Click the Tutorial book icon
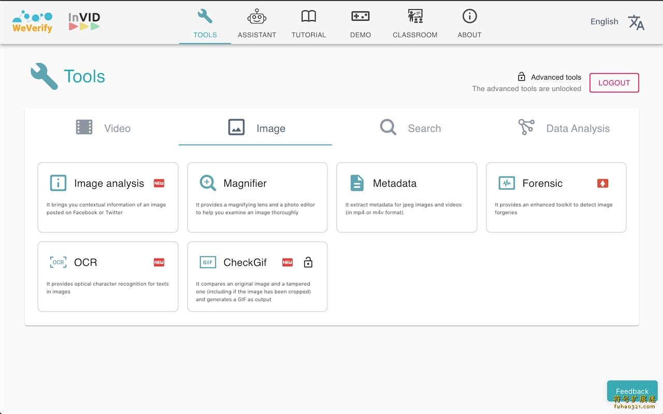The height and width of the screenshot is (414, 663). 309,17
